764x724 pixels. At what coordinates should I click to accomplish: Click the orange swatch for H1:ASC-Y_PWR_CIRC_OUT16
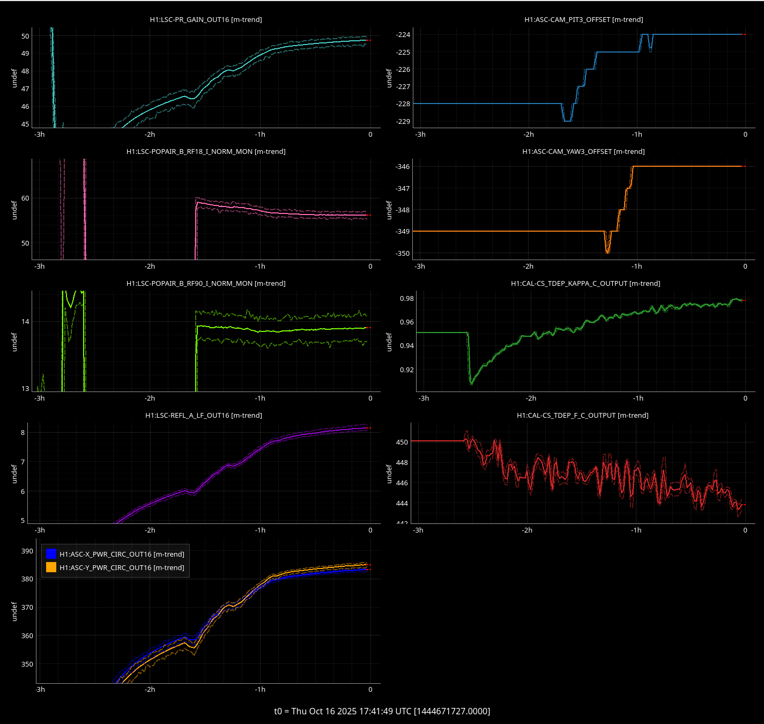tap(51, 567)
